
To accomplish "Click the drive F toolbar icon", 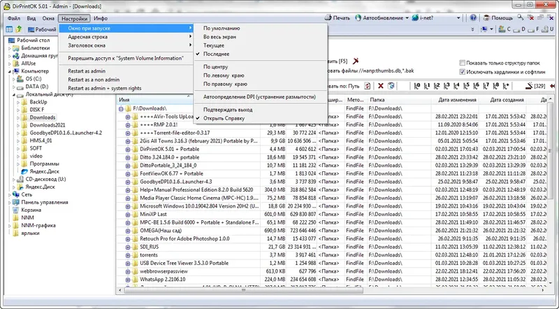I will coord(531,29).
